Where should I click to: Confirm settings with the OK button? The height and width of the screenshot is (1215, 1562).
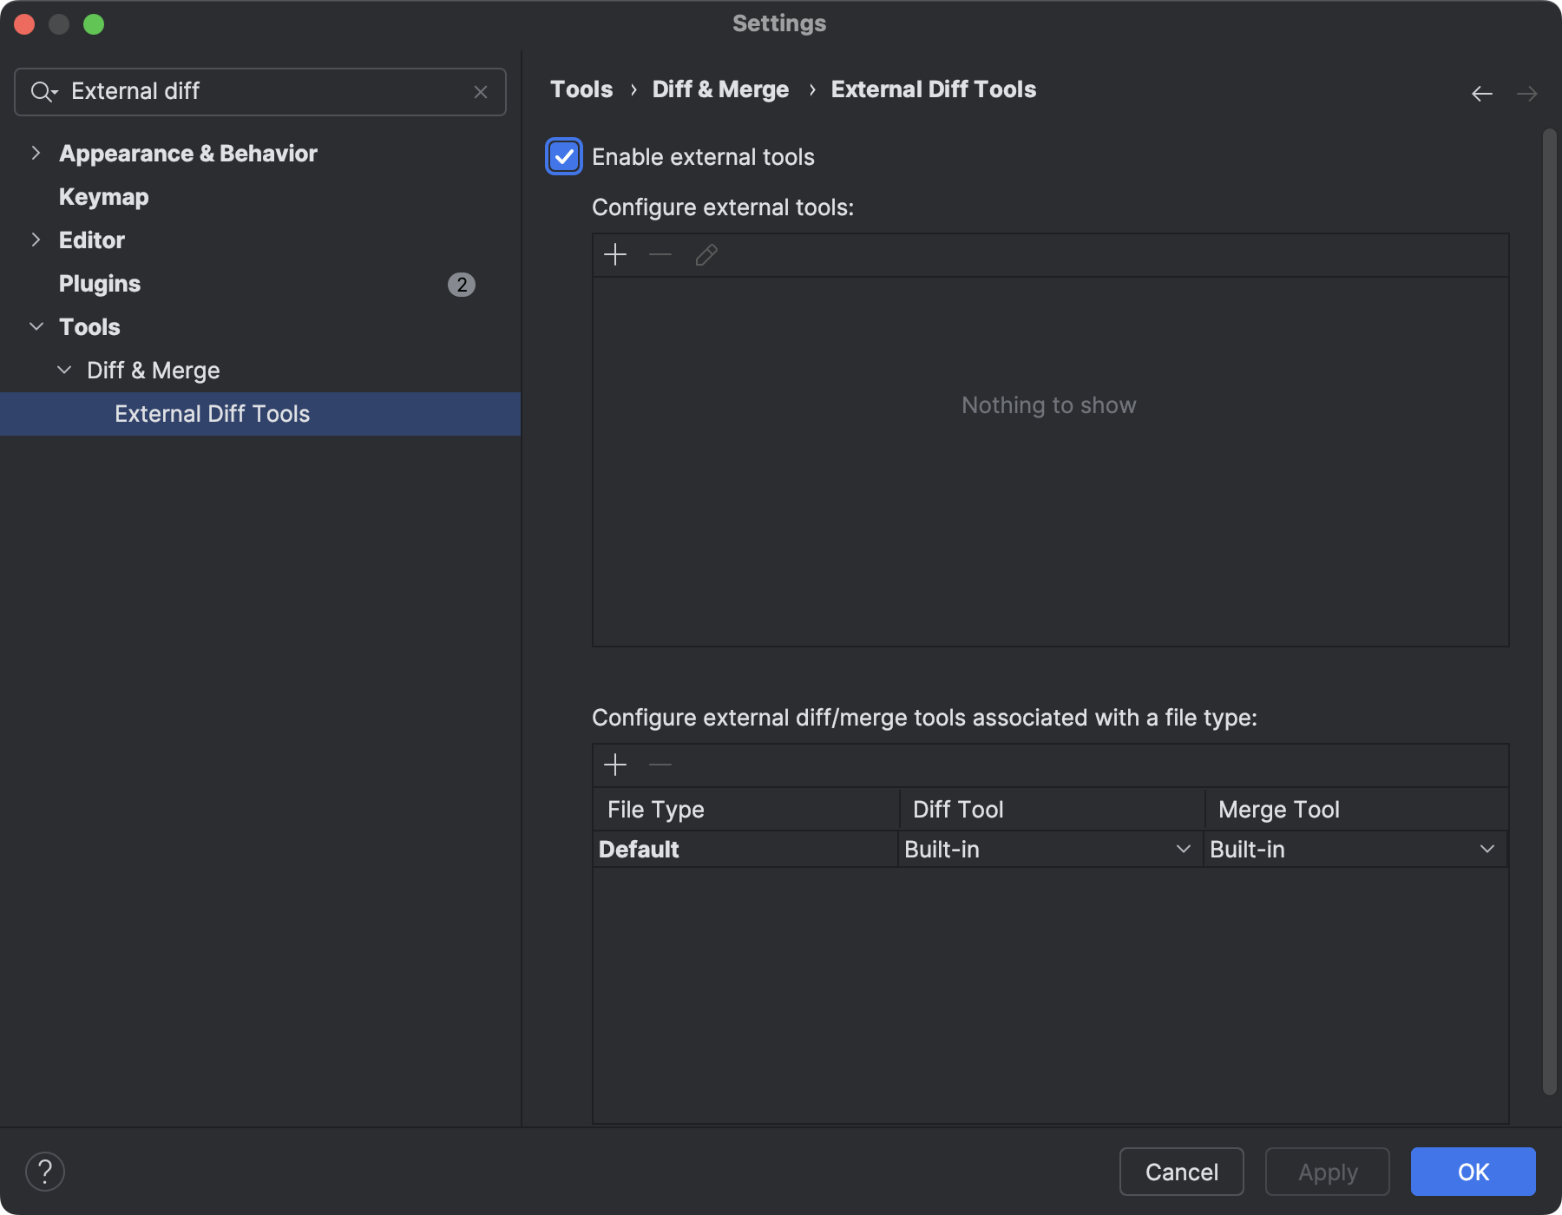point(1473,1172)
